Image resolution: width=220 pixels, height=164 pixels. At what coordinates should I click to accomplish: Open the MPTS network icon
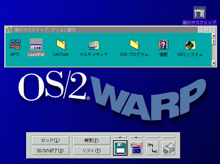(x=15, y=44)
